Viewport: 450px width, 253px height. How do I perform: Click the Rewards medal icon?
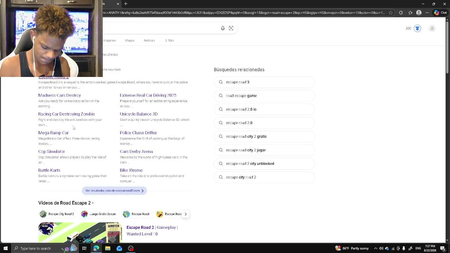pyautogui.click(x=417, y=28)
